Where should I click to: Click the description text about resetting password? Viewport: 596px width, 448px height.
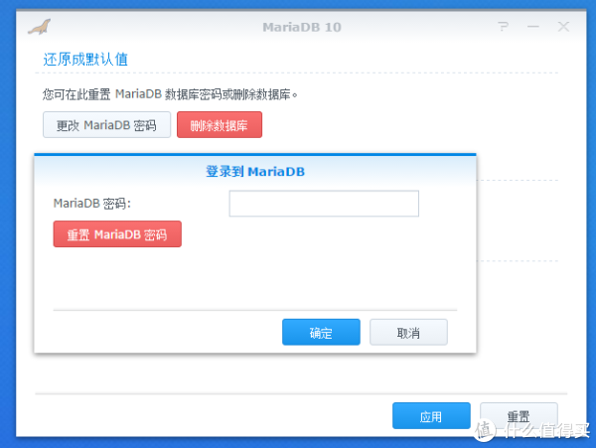[170, 94]
